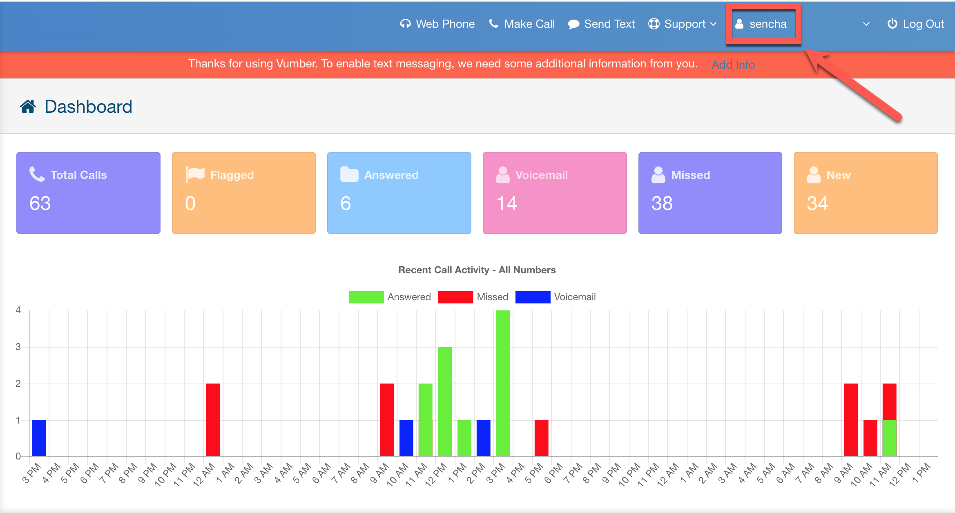Open the Missed calls card
The width and height of the screenshot is (955, 513).
(710, 193)
